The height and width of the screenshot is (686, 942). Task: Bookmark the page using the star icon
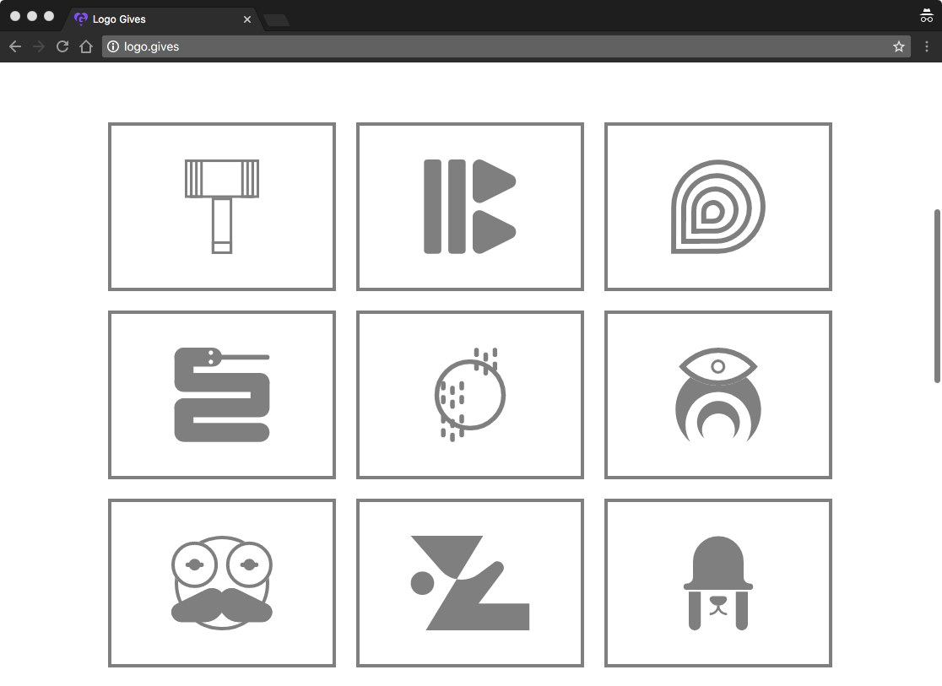(x=899, y=46)
